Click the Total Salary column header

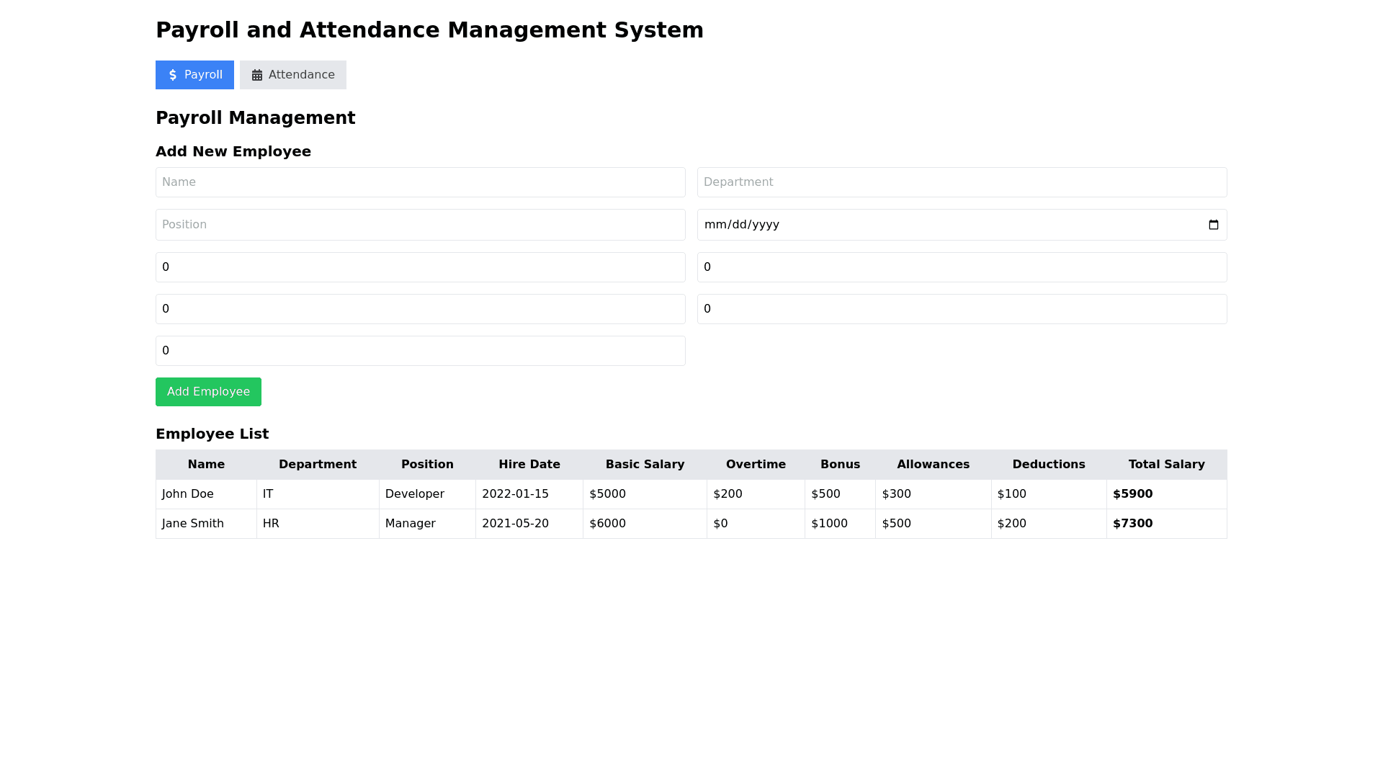click(1166, 465)
